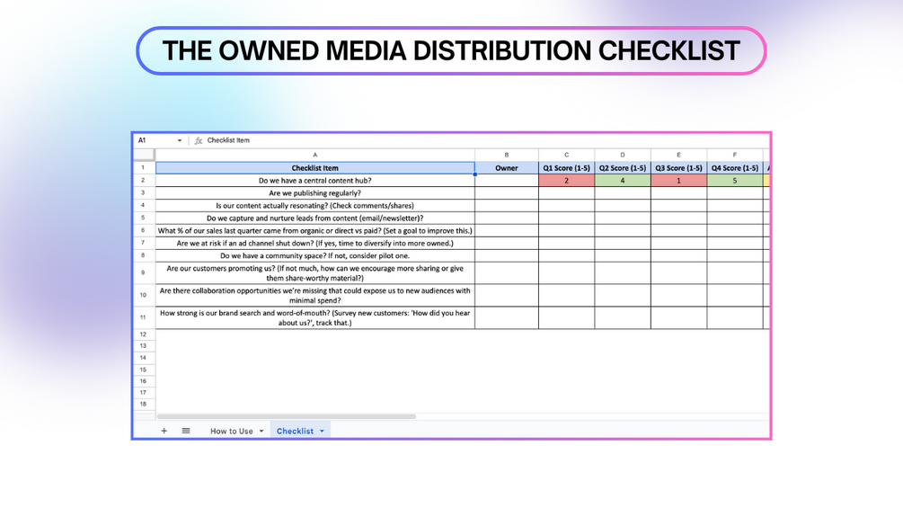Select the 'Is our content actually resonating?' cell
The width and height of the screenshot is (903, 508).
coord(315,206)
